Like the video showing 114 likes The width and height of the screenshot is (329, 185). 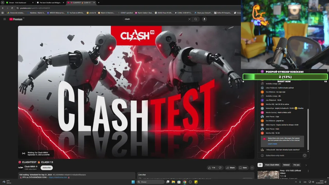point(212,168)
